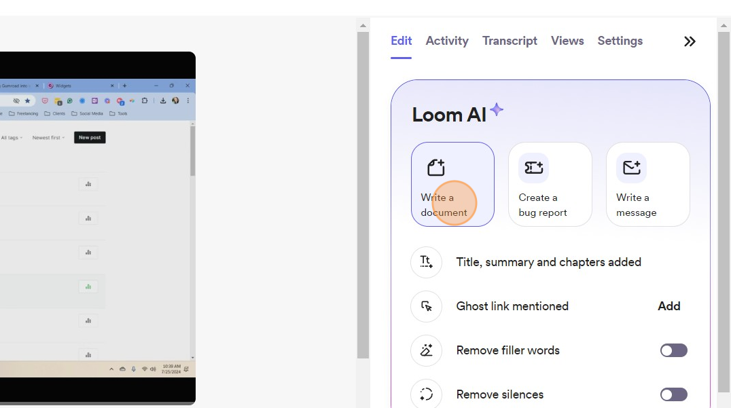Viewport: 731px width, 408px height.
Task: Click the title and chapters Tt icon
Action: [426, 262]
